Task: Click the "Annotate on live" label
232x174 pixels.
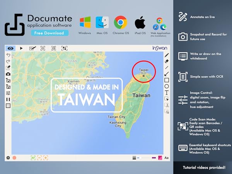Action: pos(202,17)
